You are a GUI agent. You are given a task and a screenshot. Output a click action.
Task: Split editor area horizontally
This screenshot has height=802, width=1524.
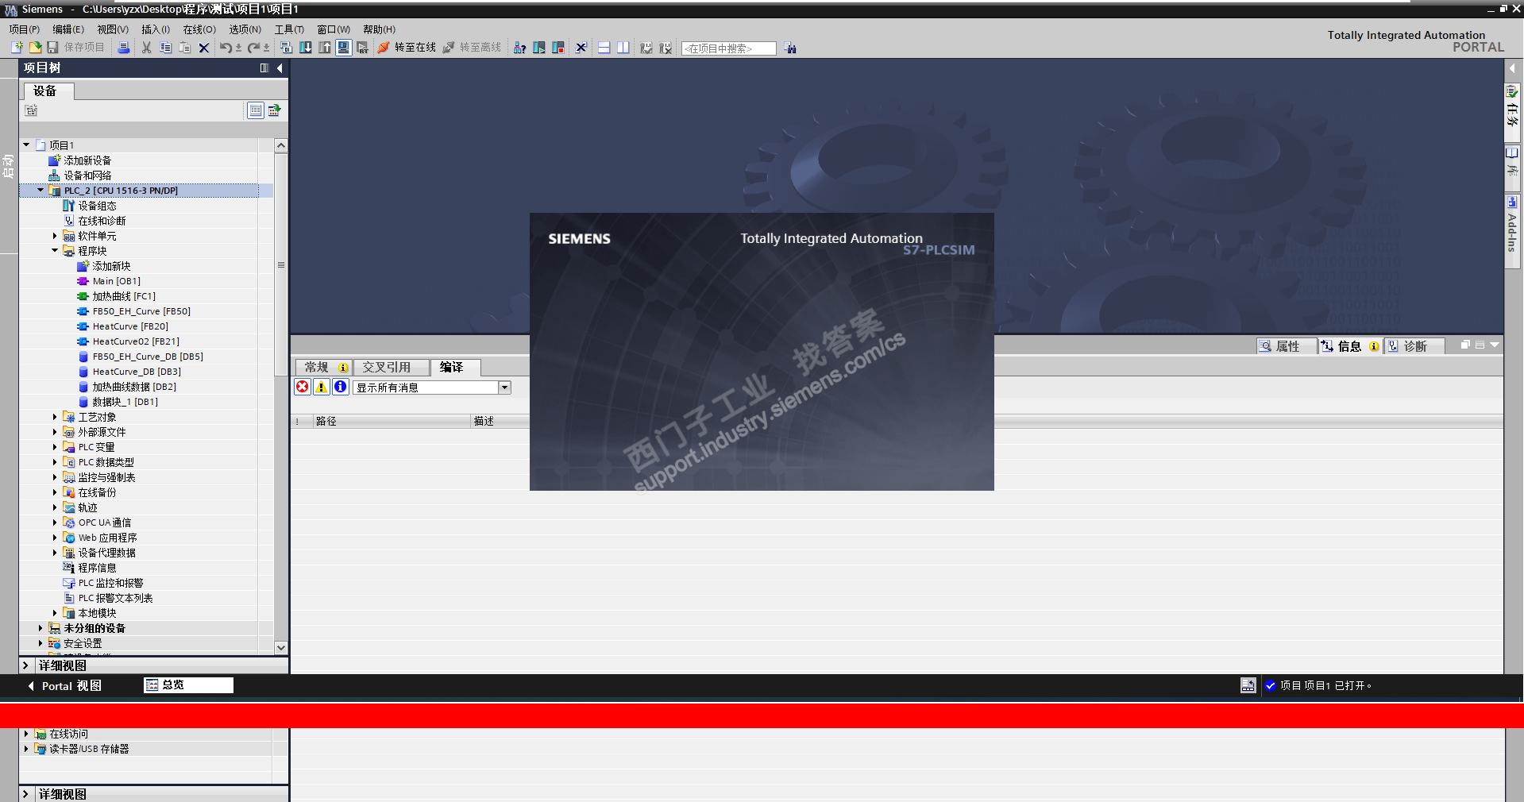click(x=604, y=48)
